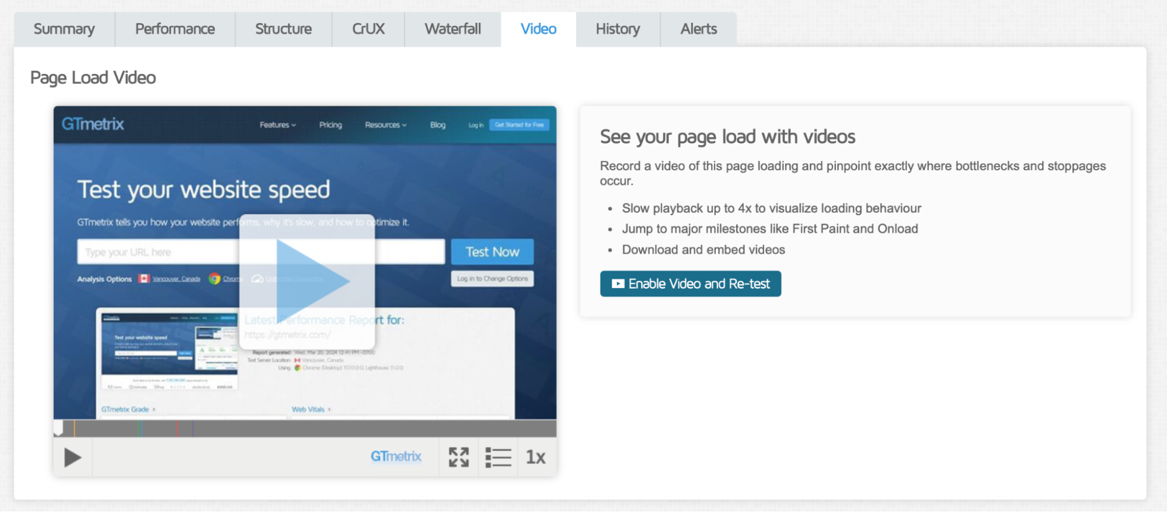
Task: Switch to the Performance tab
Action: (x=175, y=29)
